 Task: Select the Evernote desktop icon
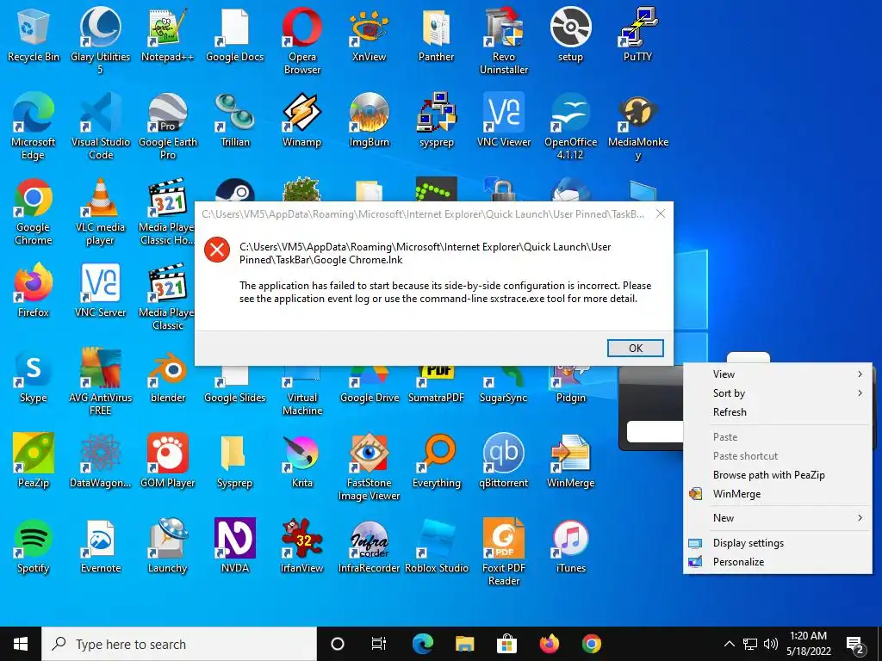(100, 547)
